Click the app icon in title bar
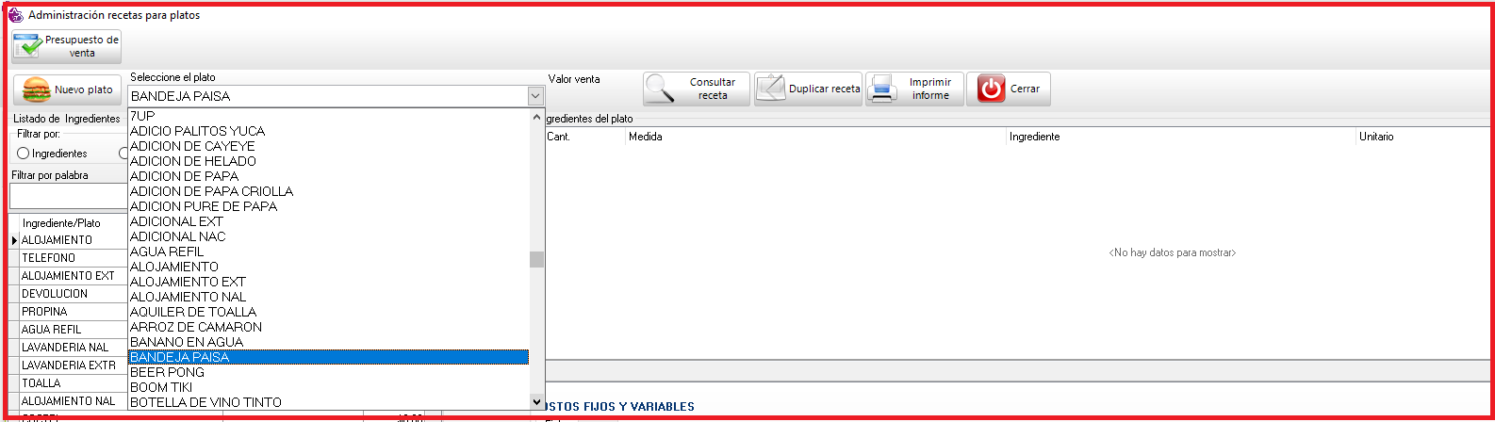Viewport: 1495px width, 422px height. [15, 15]
